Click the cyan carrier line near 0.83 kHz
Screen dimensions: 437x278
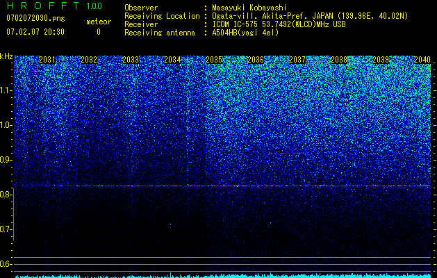pos(222,186)
